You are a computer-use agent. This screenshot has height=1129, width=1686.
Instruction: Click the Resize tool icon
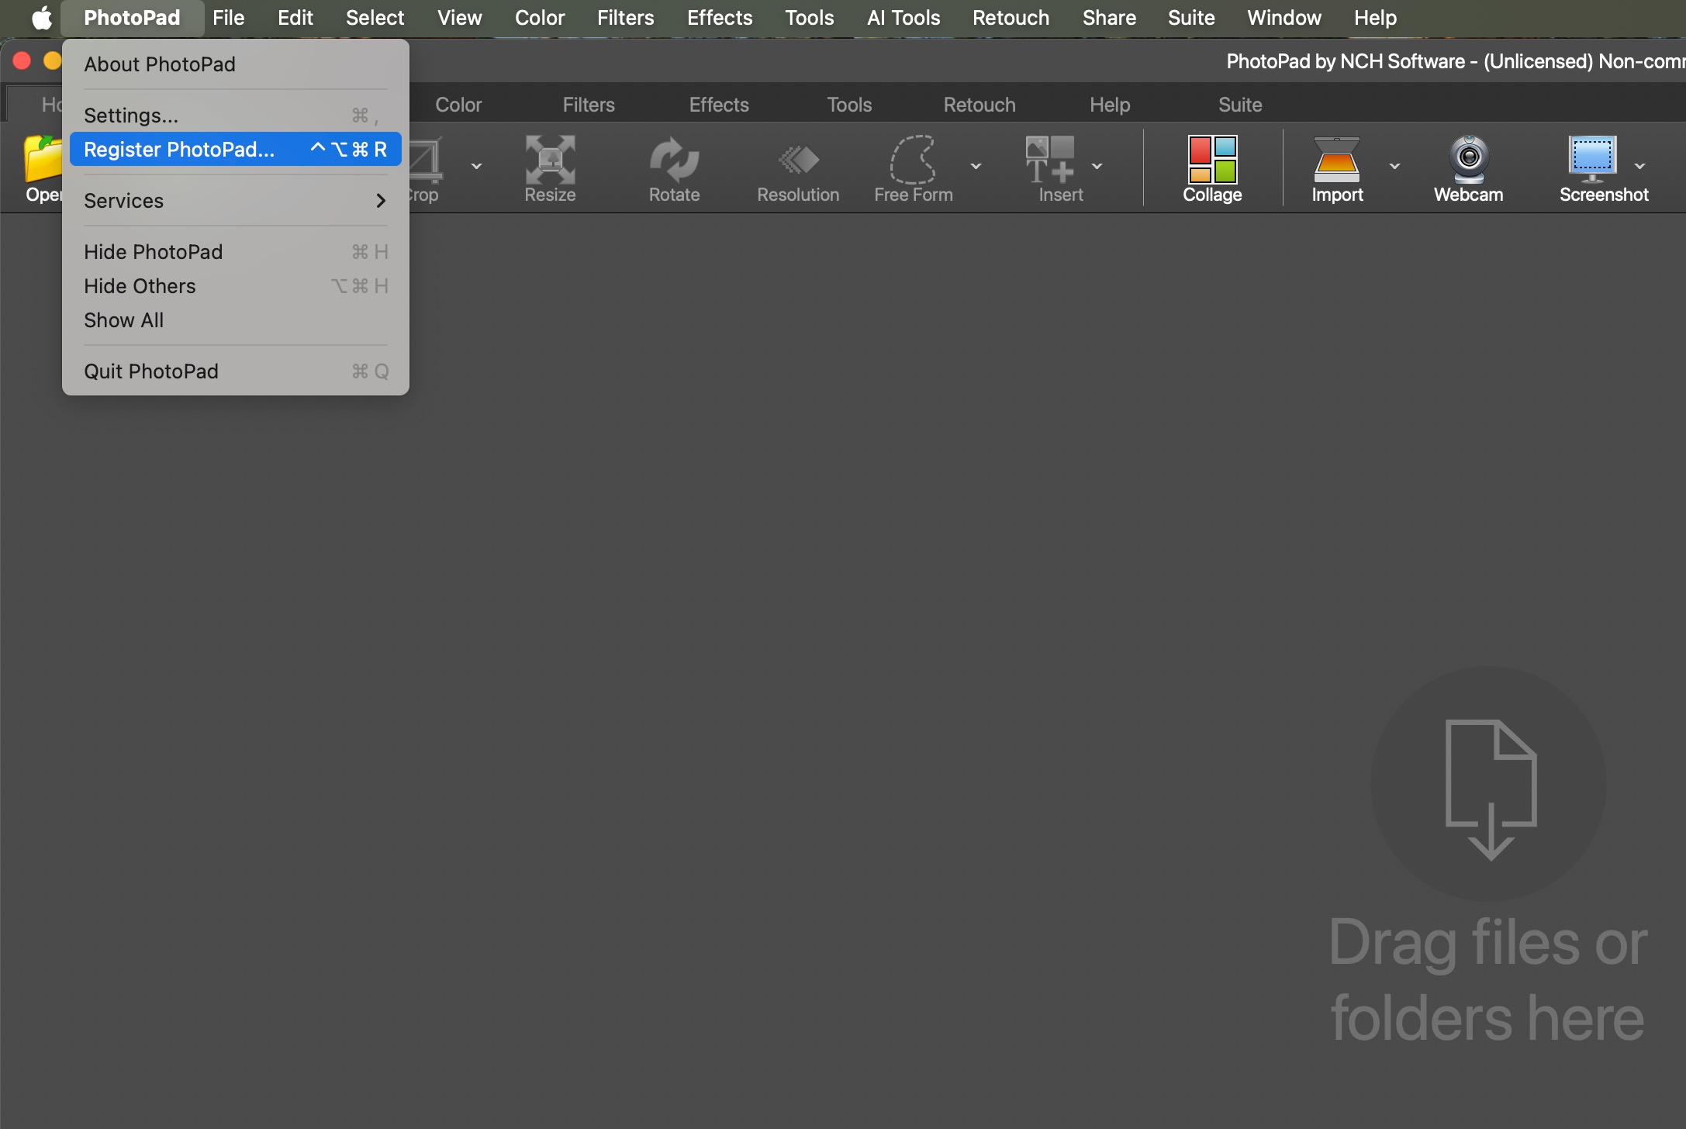tap(550, 161)
